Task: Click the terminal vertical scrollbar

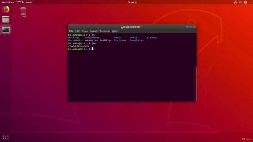Action: 196,84
